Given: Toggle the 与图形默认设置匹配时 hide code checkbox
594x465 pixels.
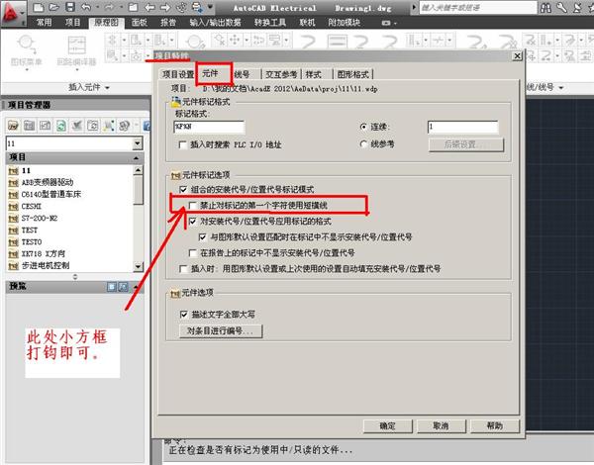Looking at the screenshot, I should pyautogui.click(x=203, y=237).
